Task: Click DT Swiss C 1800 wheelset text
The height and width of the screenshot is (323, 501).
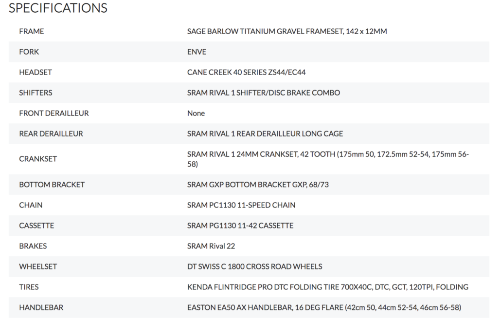Action: [255, 266]
